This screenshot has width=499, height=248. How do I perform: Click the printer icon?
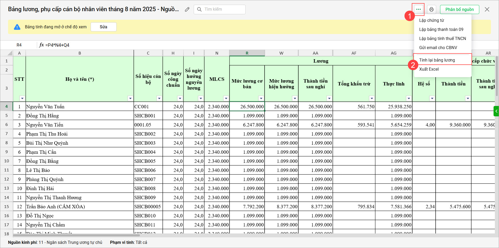(431, 9)
